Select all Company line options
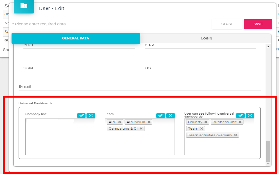This screenshot has width=279, height=174. (x=81, y=116)
